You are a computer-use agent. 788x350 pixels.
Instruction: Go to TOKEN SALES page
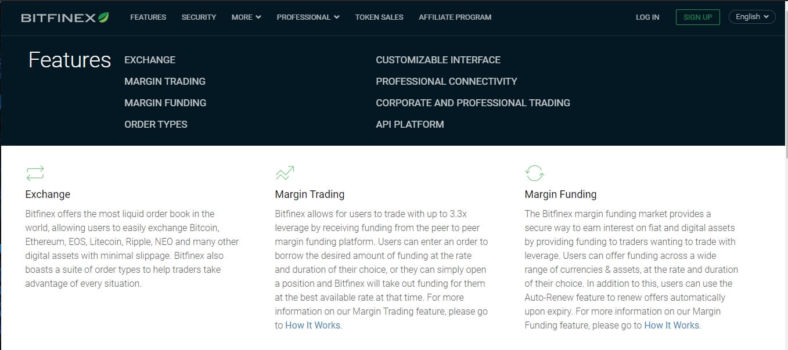[x=379, y=17]
